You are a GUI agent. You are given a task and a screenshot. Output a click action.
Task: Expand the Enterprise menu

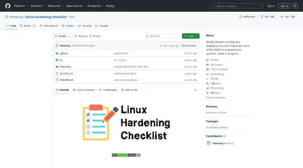click(x=95, y=6)
